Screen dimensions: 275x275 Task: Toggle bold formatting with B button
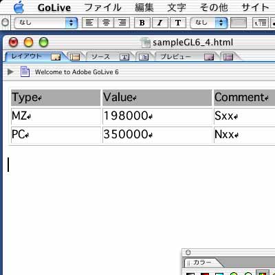point(142,23)
